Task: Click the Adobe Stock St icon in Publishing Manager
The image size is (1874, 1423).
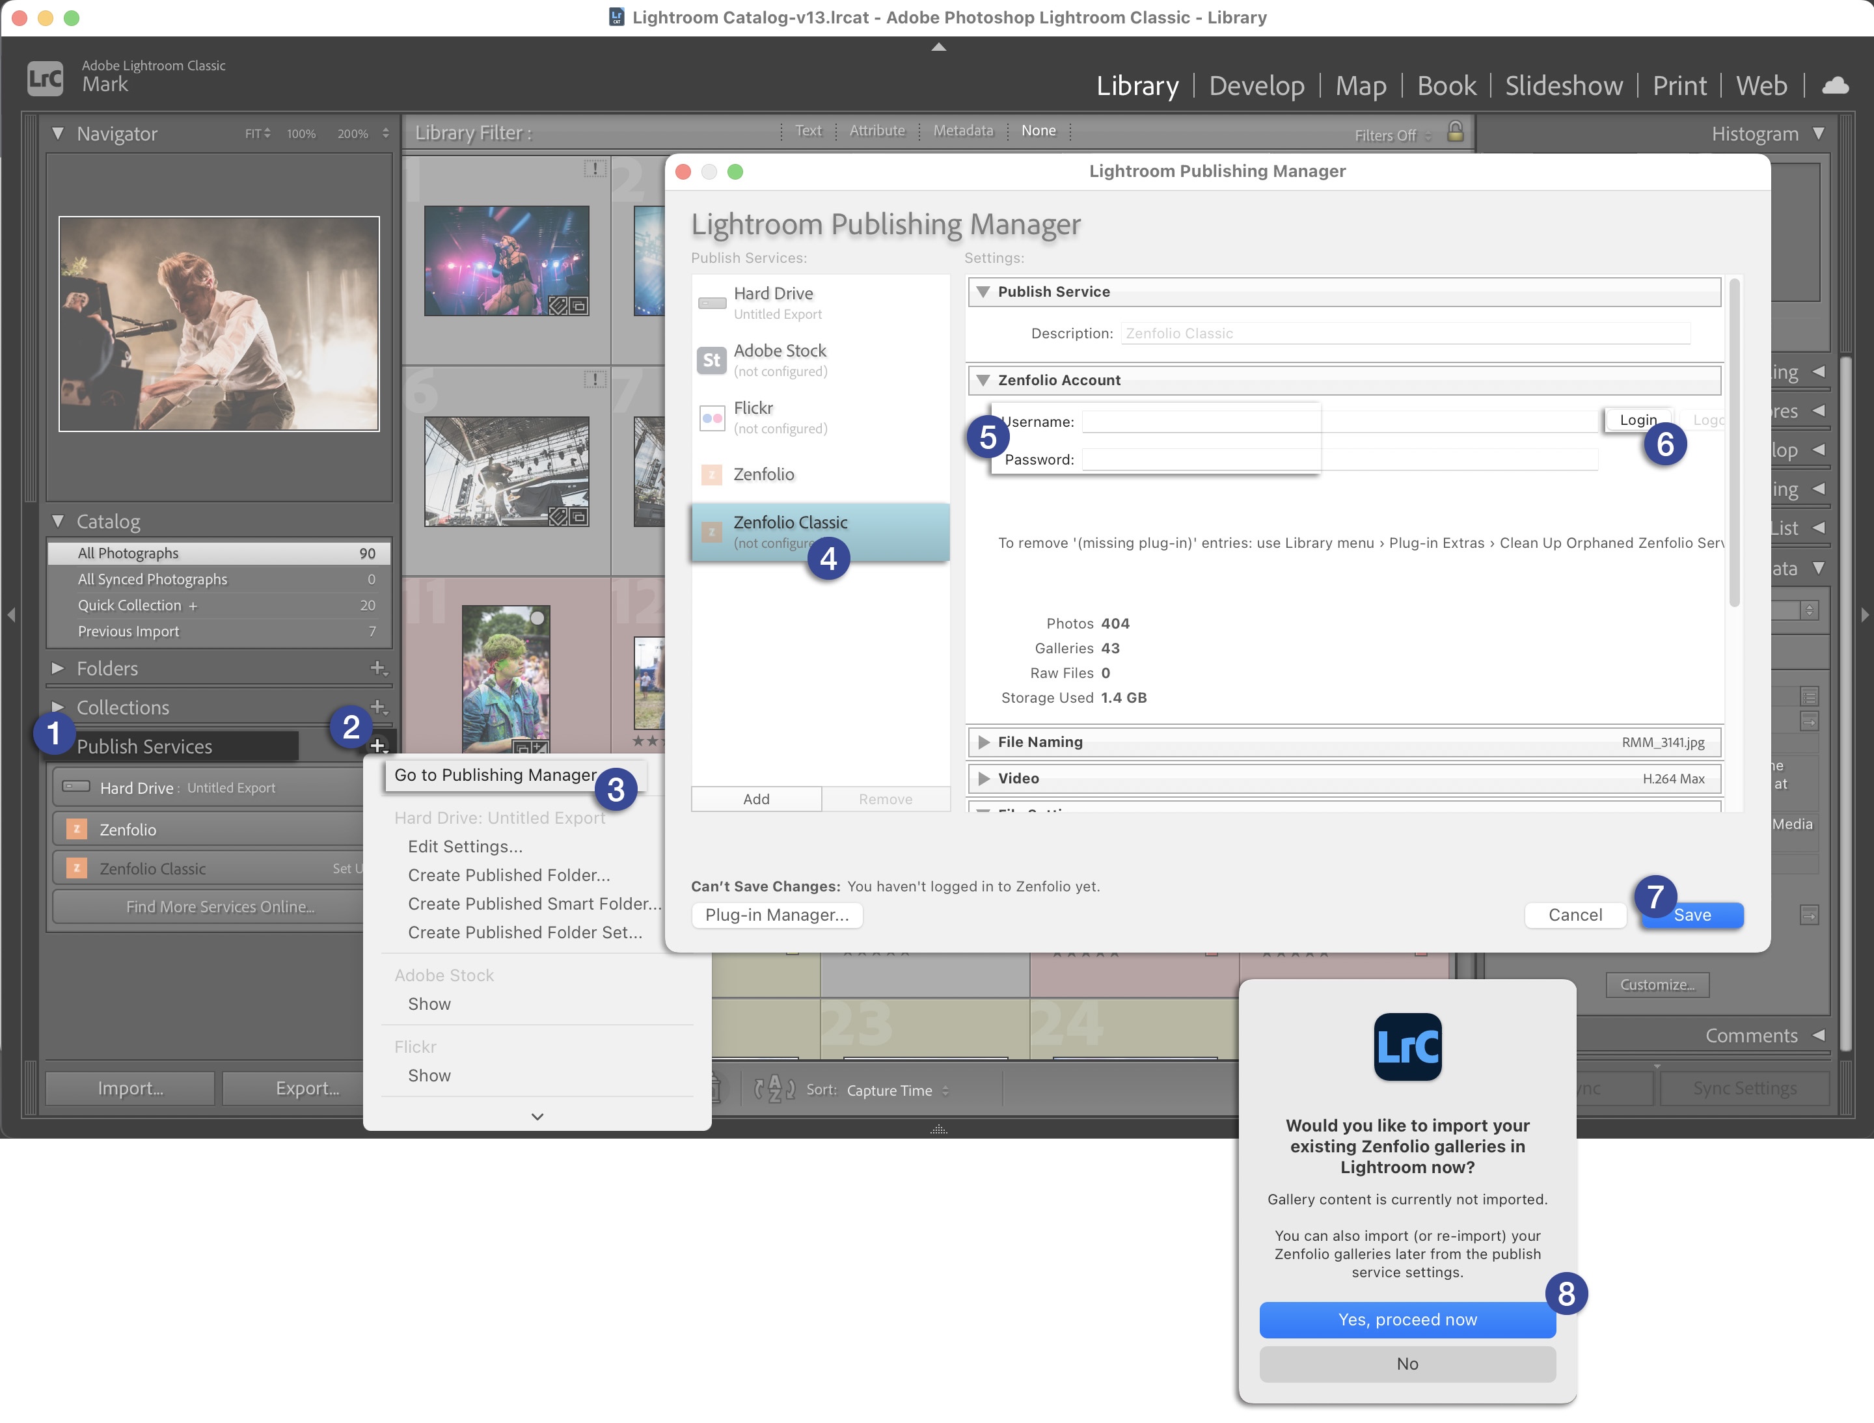Action: (712, 360)
